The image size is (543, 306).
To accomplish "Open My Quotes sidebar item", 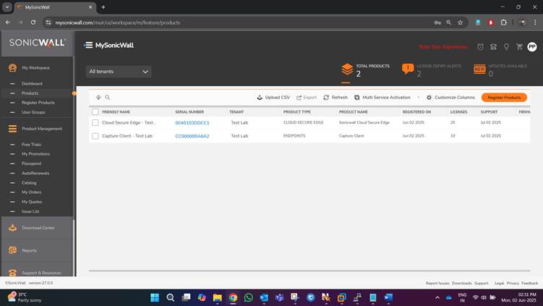I will (x=32, y=202).
